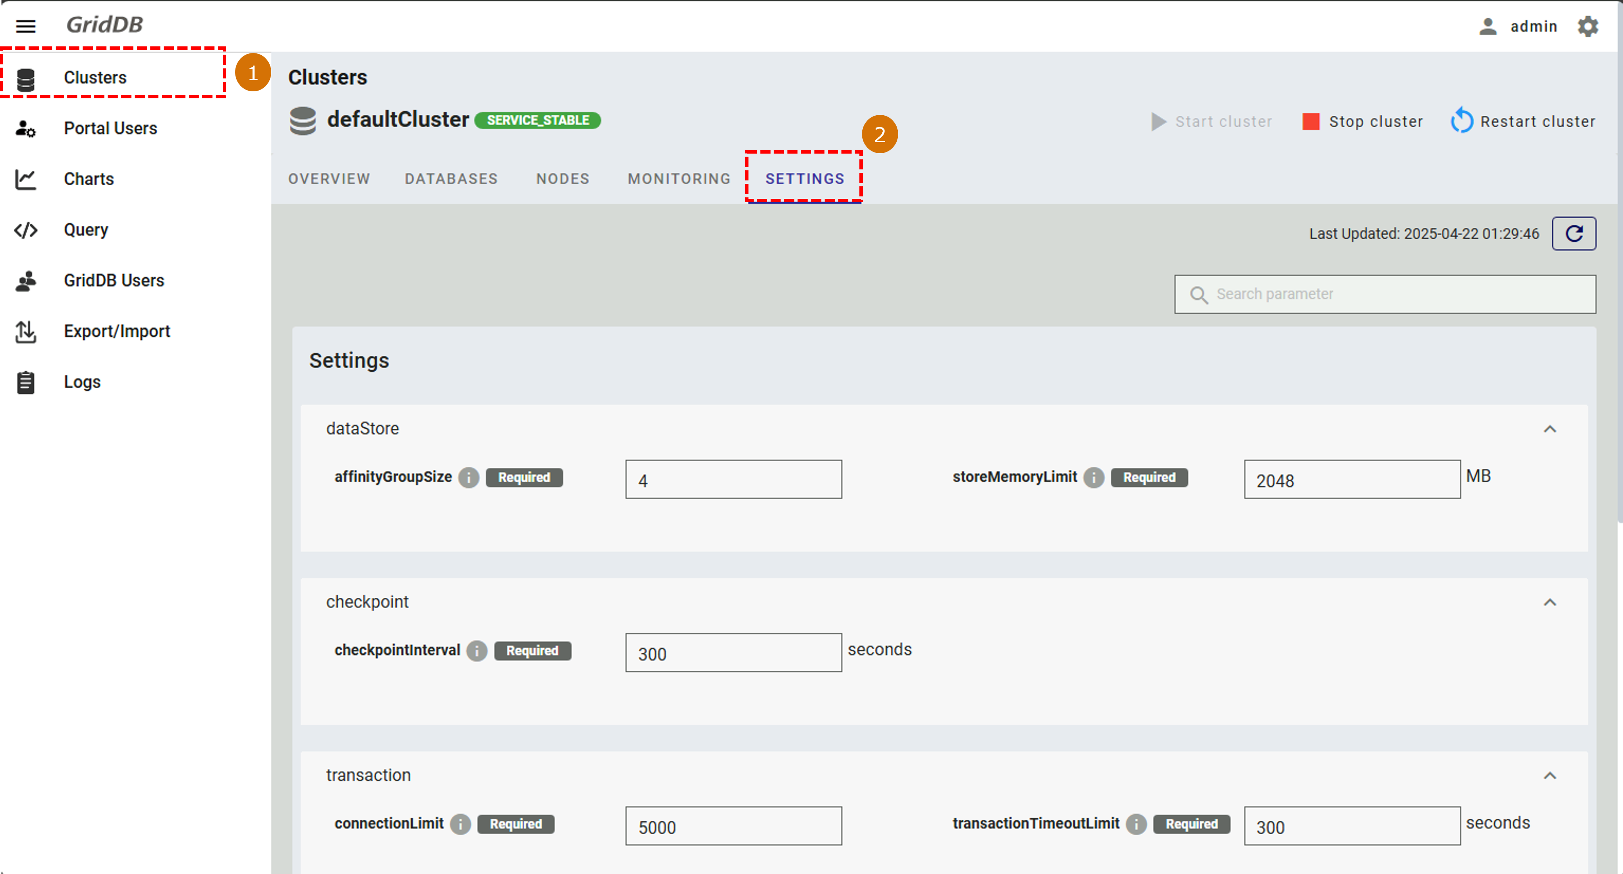Collapse the checkpoint section
Viewport: 1623px width, 874px height.
point(1549,603)
